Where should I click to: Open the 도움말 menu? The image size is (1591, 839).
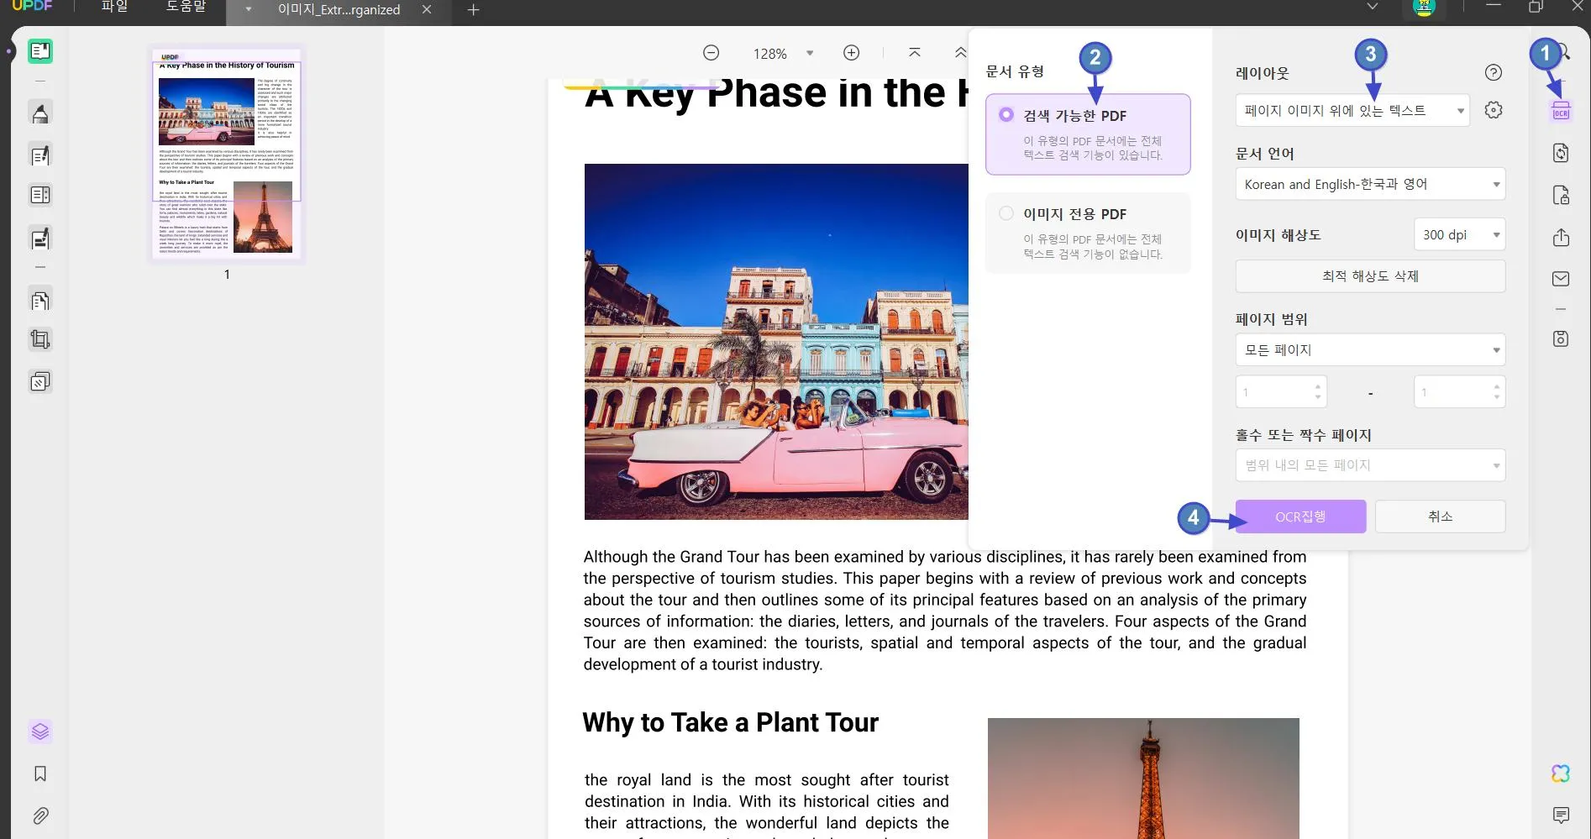coord(186,7)
